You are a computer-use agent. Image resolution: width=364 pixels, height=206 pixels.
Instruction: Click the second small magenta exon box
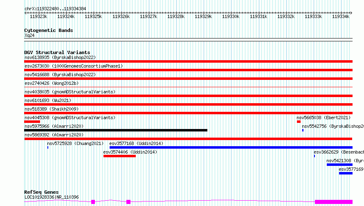tap(128, 202)
